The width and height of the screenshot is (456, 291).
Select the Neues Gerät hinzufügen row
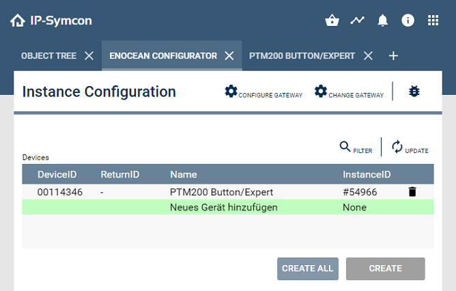223,207
